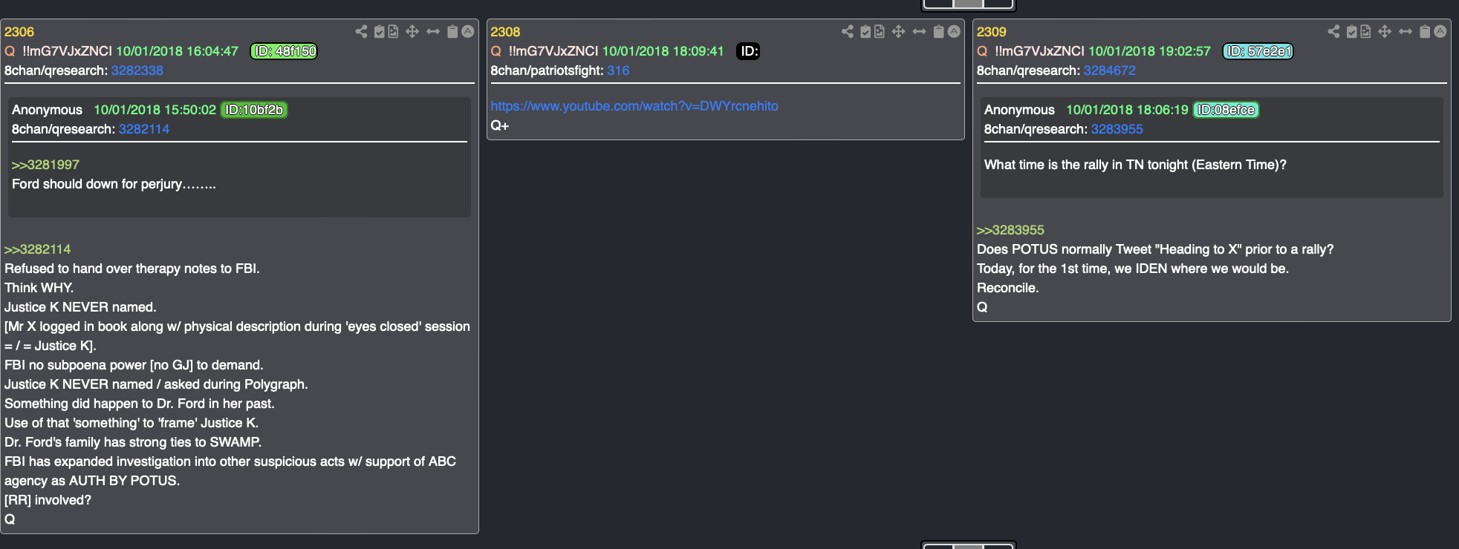Click tripcode !!mG7VJxZNCI on post 2308
Image resolution: width=1459 pixels, height=549 pixels.
point(553,51)
